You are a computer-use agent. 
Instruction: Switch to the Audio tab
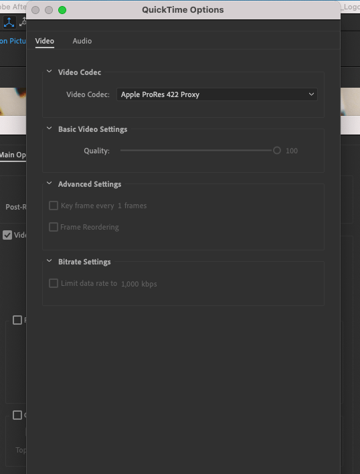[x=82, y=41]
